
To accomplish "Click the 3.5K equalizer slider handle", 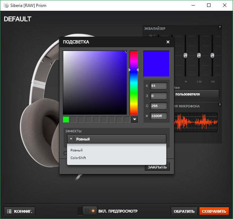I will tap(199, 55).
